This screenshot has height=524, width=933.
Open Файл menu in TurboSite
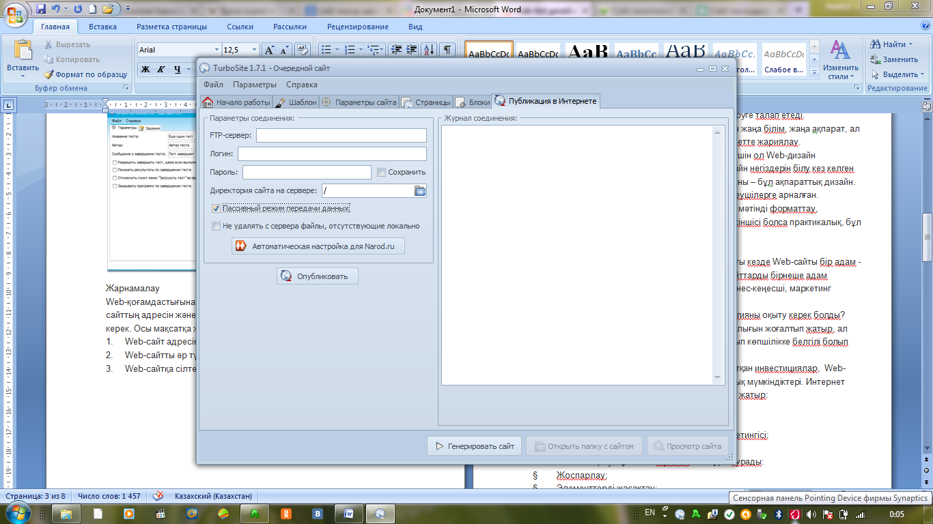pos(213,85)
